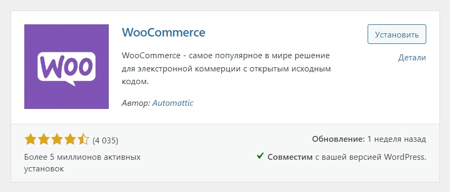Screen dimensions: 450x192
Task: Click the bold Совместим word
Action: tap(290, 157)
